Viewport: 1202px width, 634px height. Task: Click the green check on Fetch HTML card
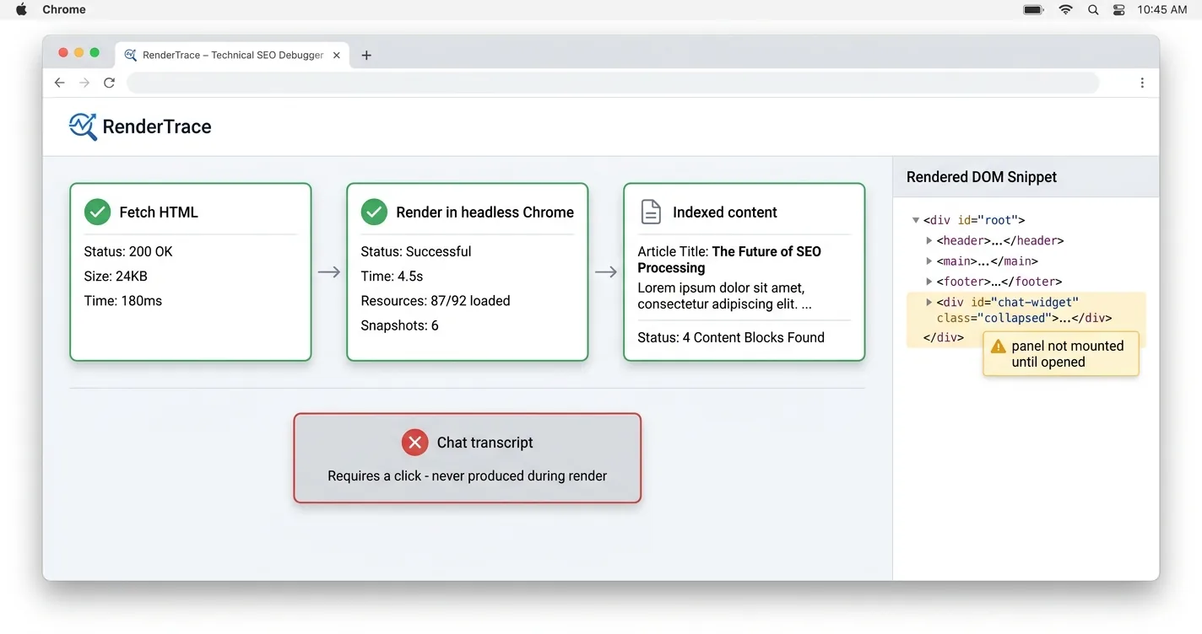(97, 212)
